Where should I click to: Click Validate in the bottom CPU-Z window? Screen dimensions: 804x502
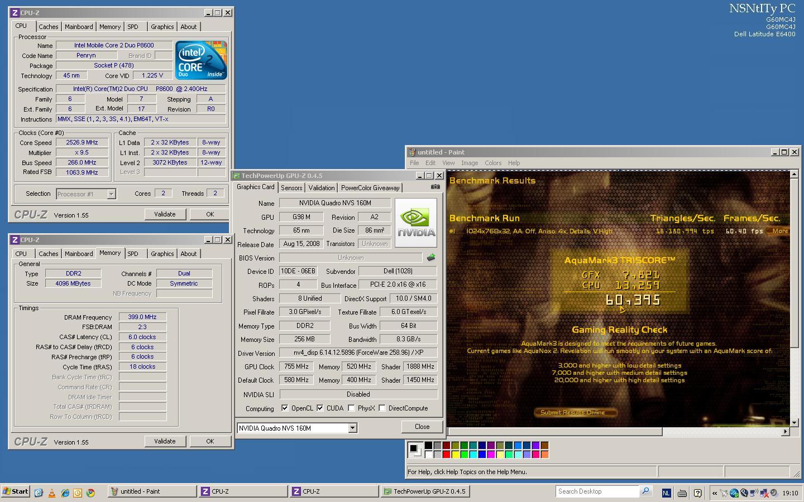click(165, 441)
